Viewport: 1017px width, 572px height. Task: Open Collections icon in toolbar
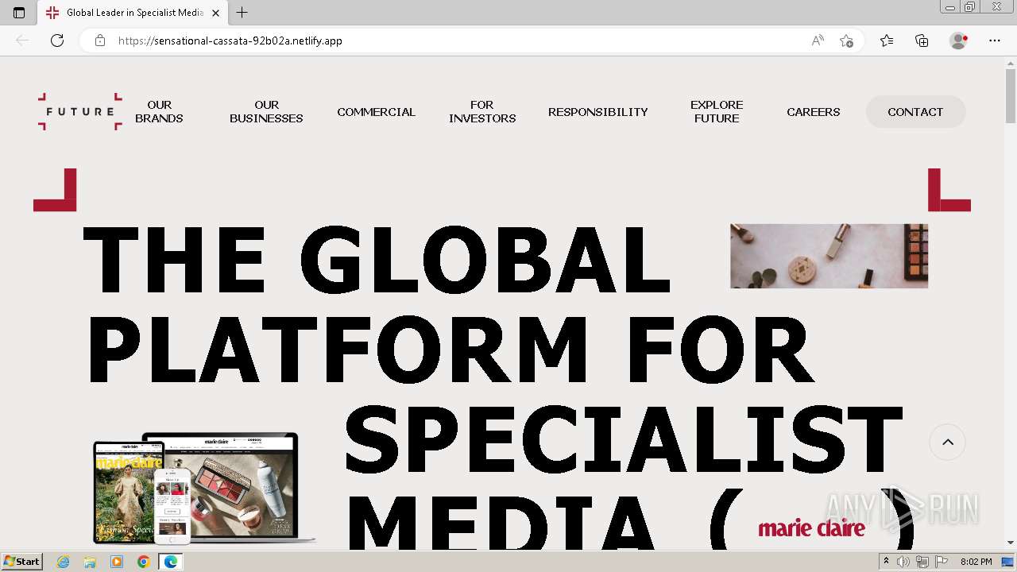(x=922, y=41)
